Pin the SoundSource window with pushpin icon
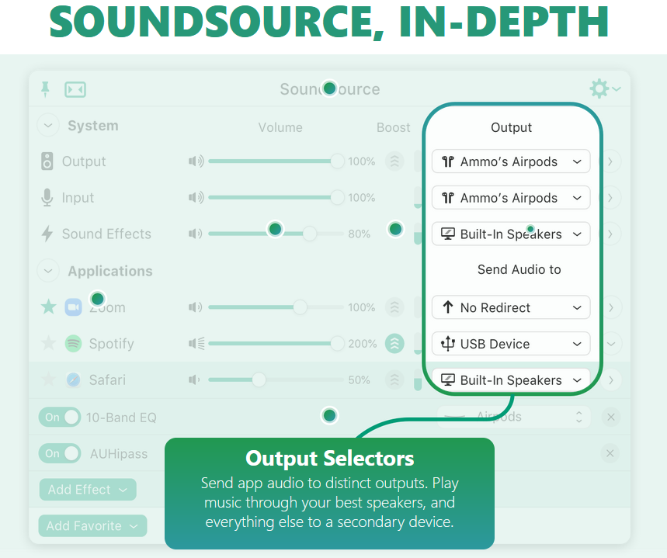 (x=45, y=89)
